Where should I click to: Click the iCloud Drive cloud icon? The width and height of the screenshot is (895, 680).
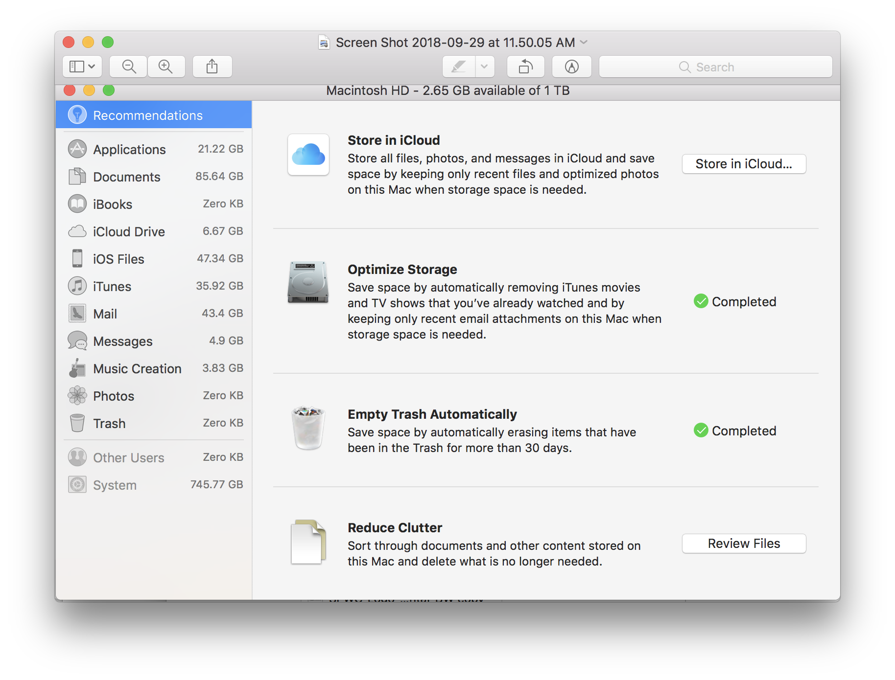pyautogui.click(x=77, y=231)
